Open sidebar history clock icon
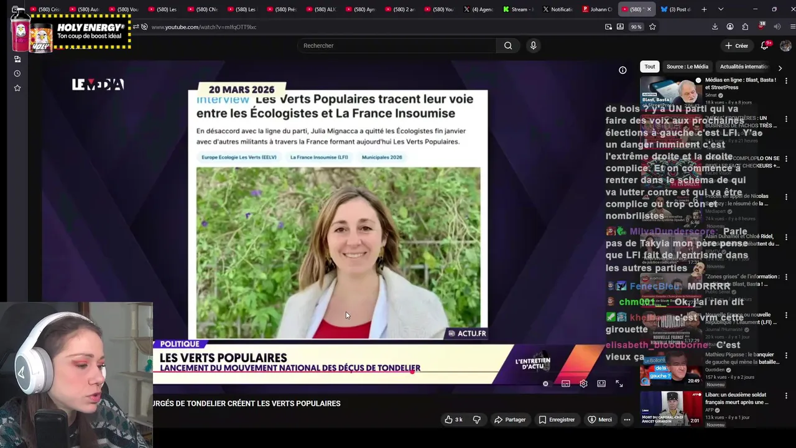 point(17,73)
